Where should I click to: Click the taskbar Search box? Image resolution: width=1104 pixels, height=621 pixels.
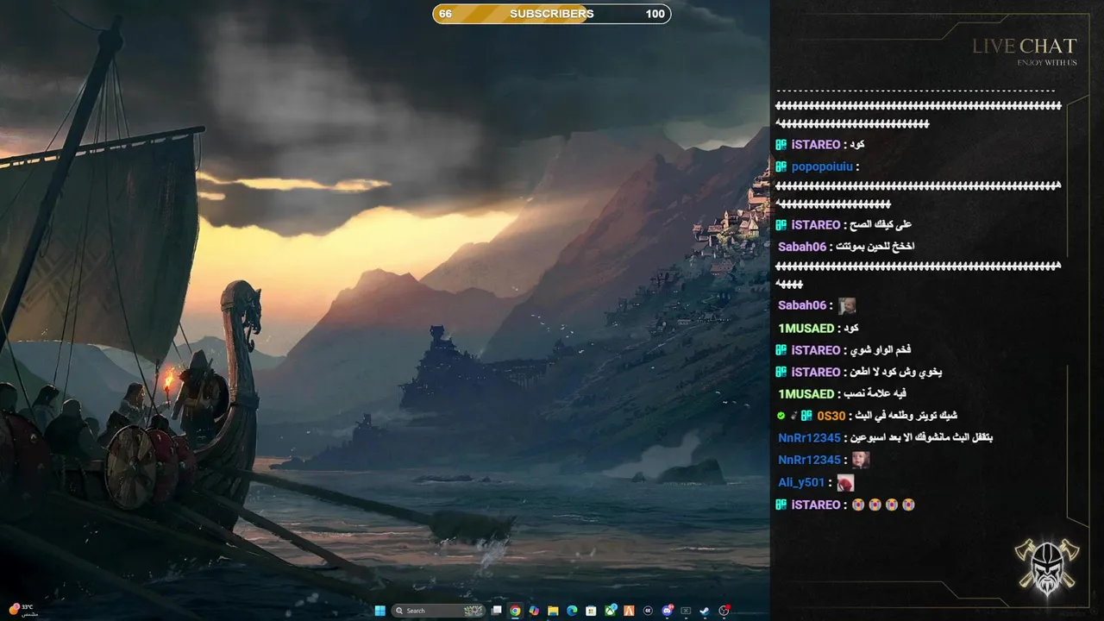[x=438, y=611]
